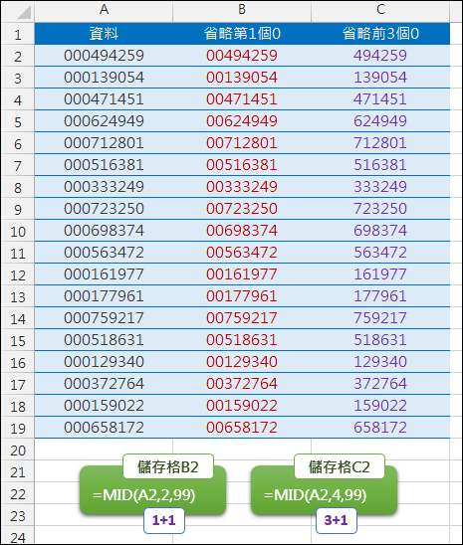Screen dimensions: 463x545
Task: Select red cell 00159022
Action: [242, 406]
